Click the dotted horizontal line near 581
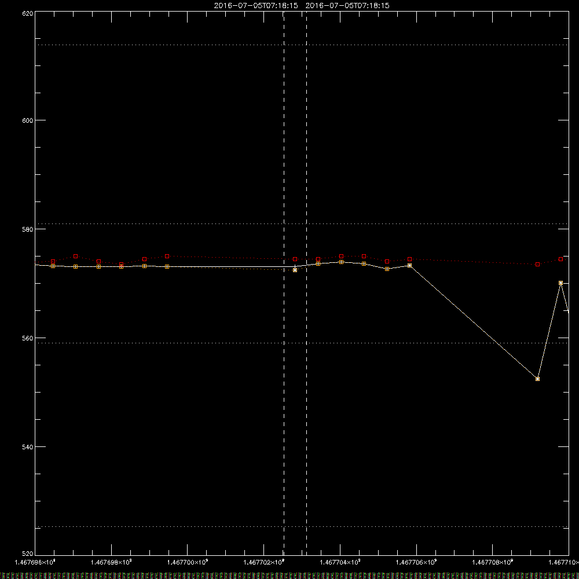This screenshot has width=579, height=579. (302, 223)
